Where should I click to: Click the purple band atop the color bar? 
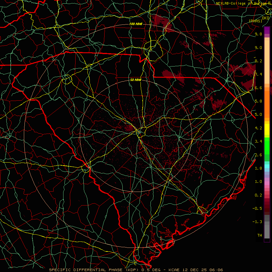pyautogui.click(x=267, y=30)
